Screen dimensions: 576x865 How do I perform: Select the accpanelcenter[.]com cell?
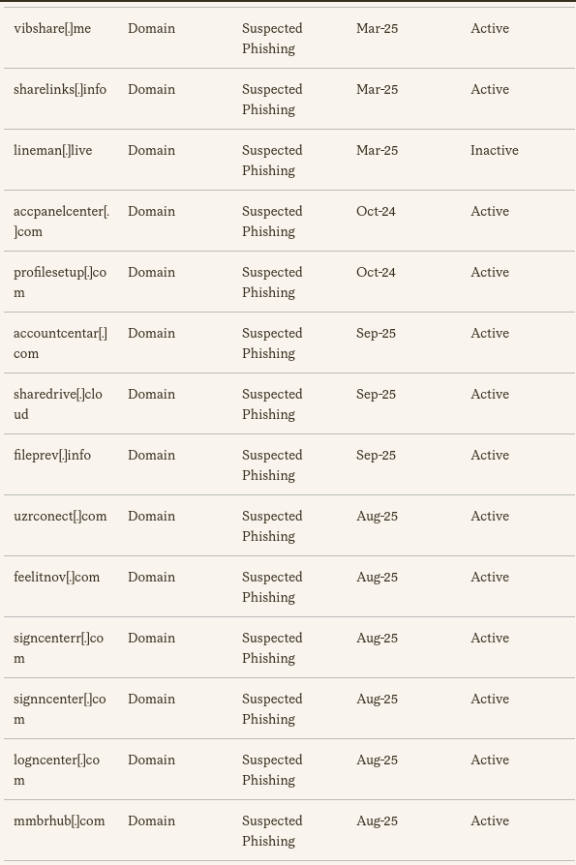(x=61, y=222)
